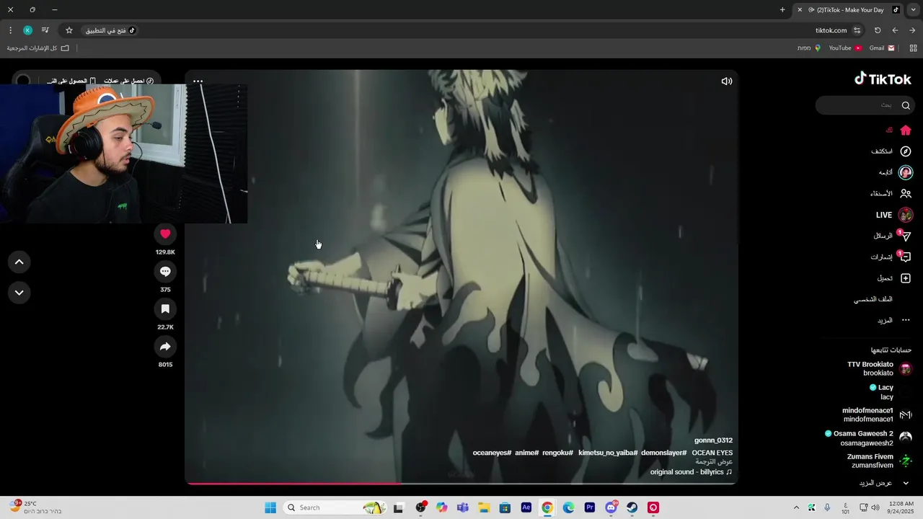Go to previous video with up arrow
This screenshot has width=923, height=519.
pyautogui.click(x=19, y=262)
